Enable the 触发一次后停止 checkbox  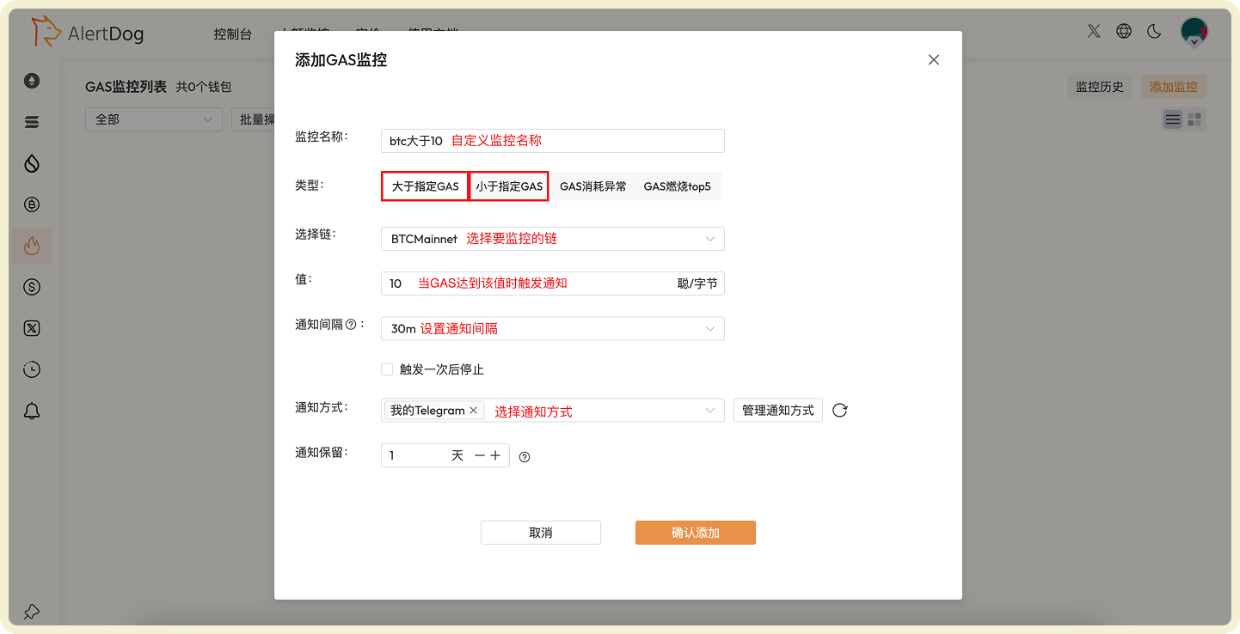pos(387,369)
